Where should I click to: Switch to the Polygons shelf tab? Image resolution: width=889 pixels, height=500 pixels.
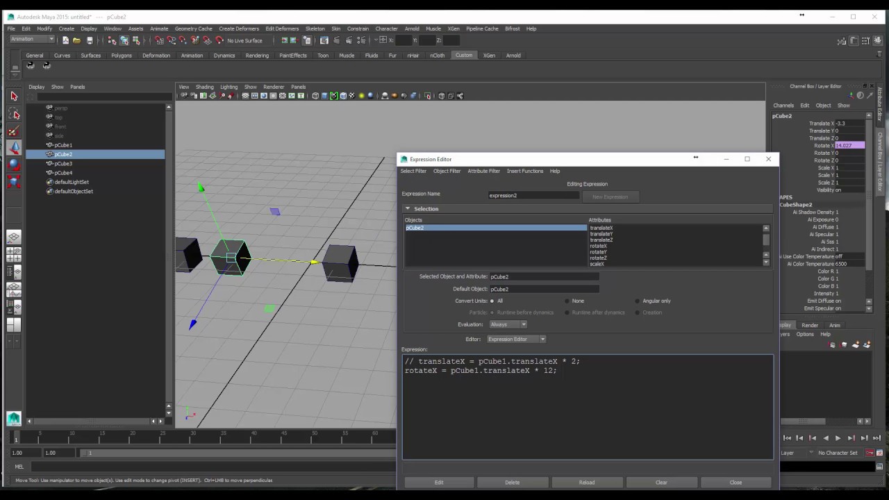pos(121,56)
